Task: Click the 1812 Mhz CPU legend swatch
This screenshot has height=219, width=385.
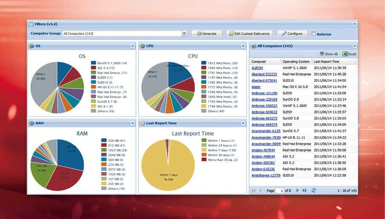Action: [x=204, y=63]
